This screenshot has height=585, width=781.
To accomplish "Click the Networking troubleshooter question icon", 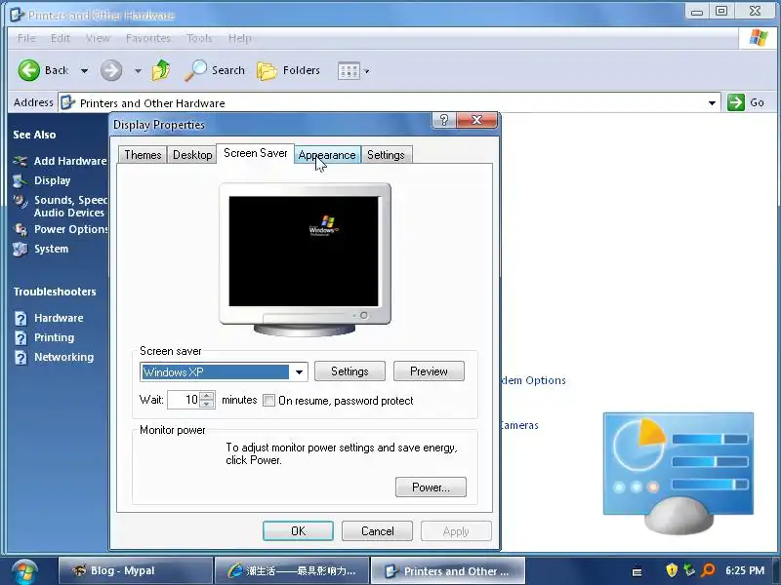I will coord(21,357).
